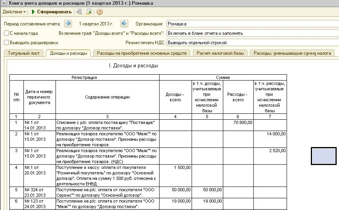Click the document with green arrow icon
The width and height of the screenshot is (339, 210).
(89, 12)
